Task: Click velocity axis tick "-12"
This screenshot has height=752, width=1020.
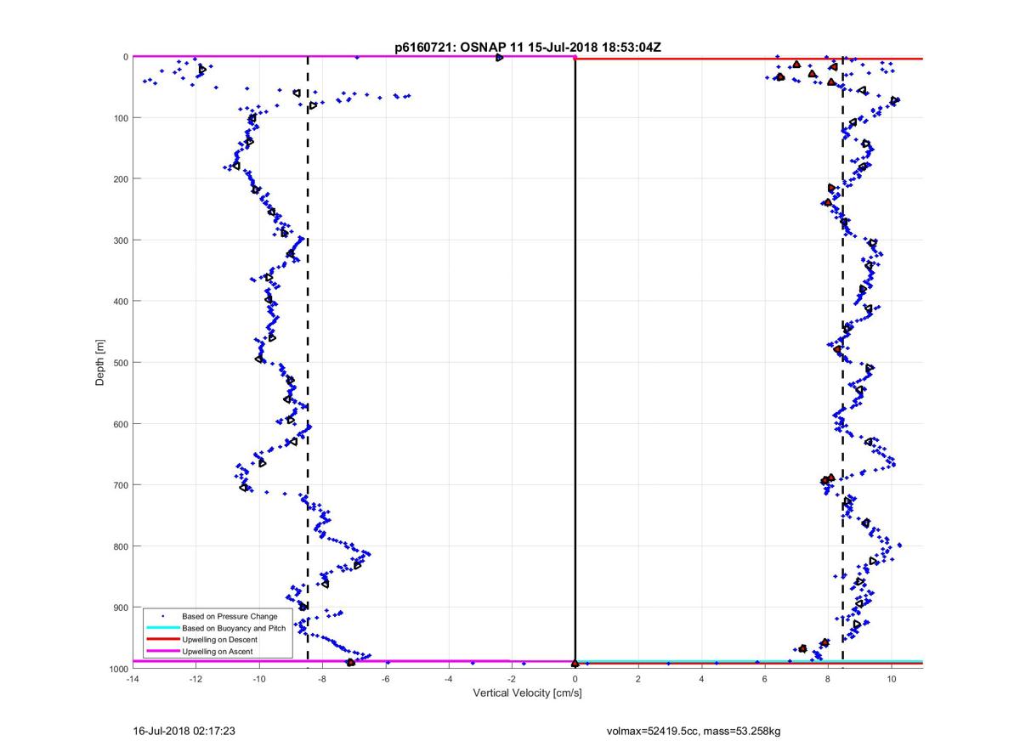Action: [195, 679]
